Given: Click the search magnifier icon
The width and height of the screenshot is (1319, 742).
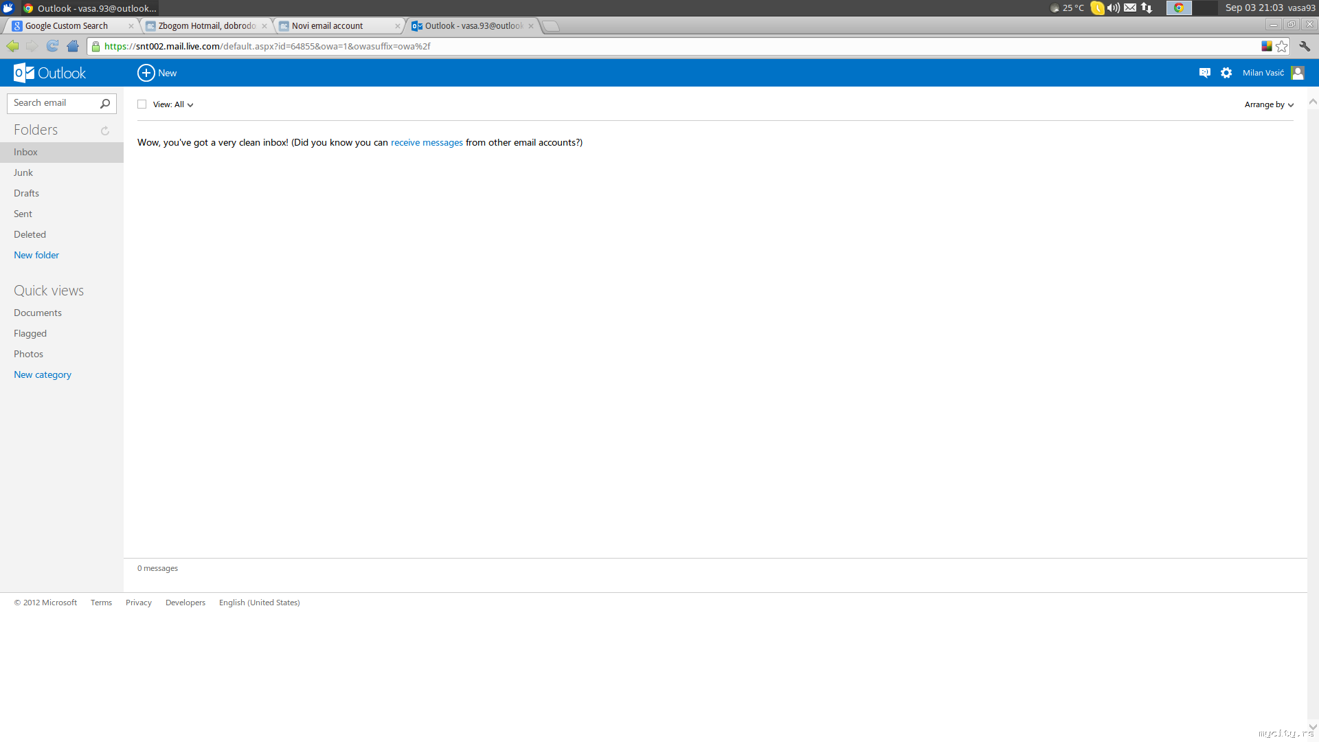Looking at the screenshot, I should point(105,104).
